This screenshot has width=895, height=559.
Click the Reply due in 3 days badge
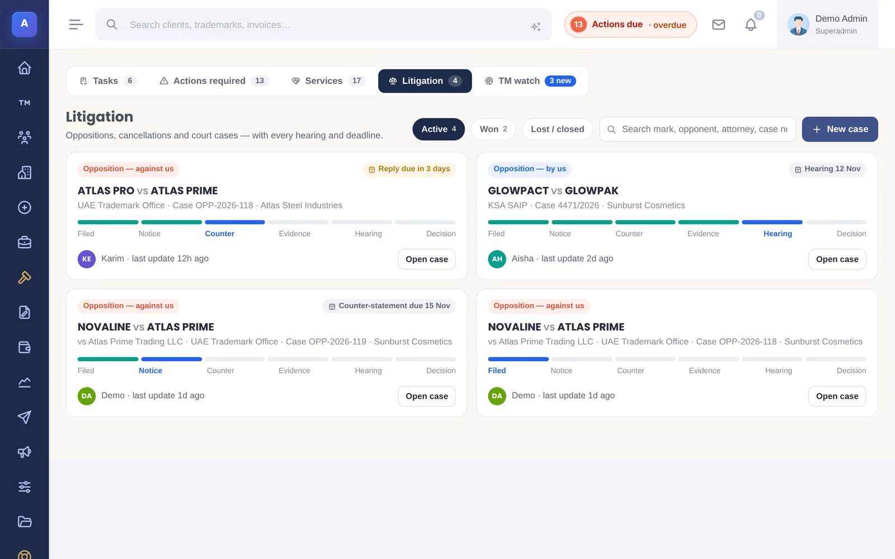409,169
